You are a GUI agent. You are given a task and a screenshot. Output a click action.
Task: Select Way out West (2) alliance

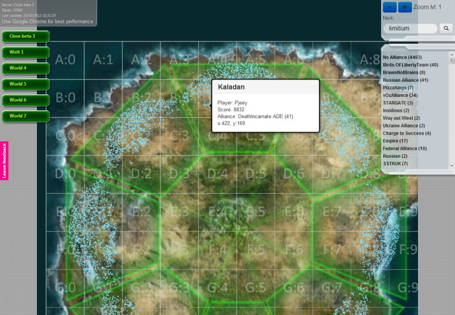402,118
